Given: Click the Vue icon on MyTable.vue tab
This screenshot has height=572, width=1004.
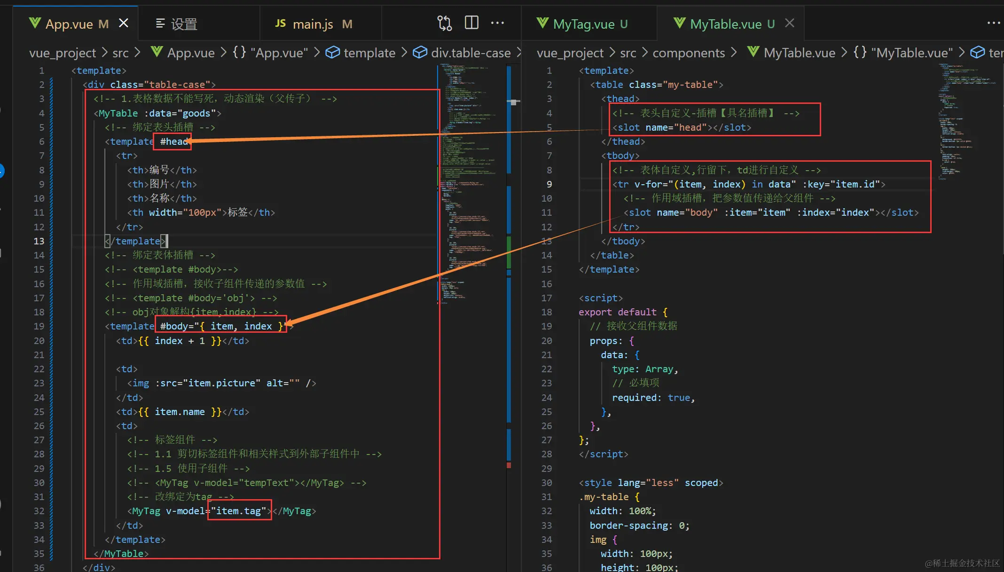Looking at the screenshot, I should point(679,23).
